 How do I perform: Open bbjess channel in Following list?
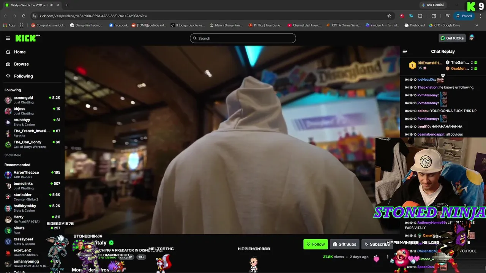click(x=32, y=111)
